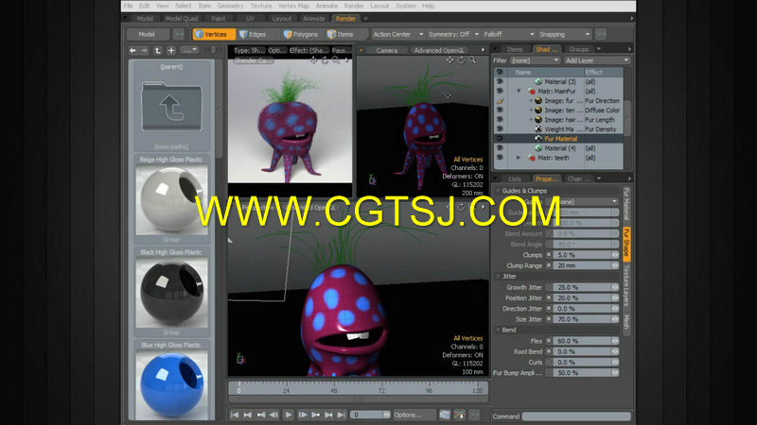Expand the Matr: teeth group
Image resolution: width=757 pixels, height=425 pixels.
[x=519, y=158]
